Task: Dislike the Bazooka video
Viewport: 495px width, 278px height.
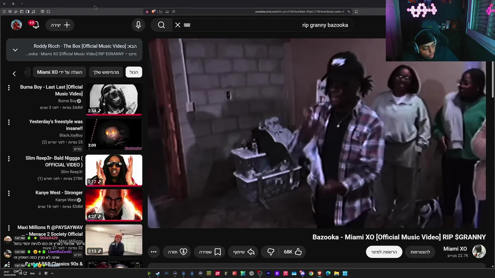Action: 271,252
